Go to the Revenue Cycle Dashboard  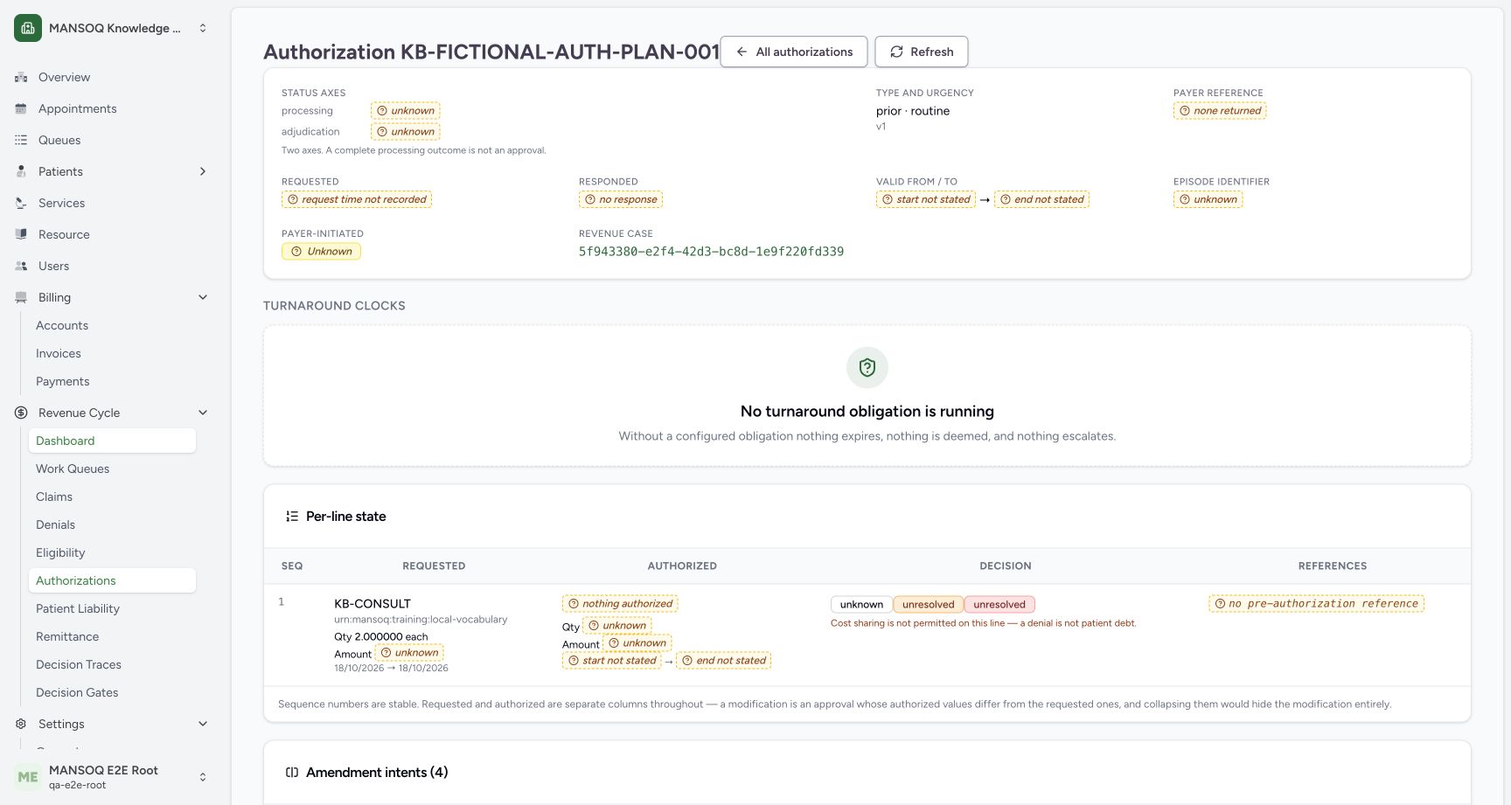click(x=112, y=441)
